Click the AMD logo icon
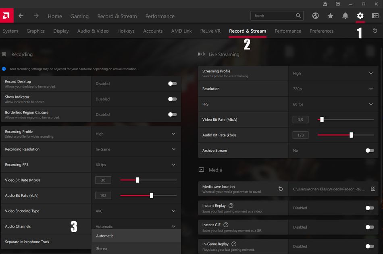The image size is (383, 254). [6, 16]
